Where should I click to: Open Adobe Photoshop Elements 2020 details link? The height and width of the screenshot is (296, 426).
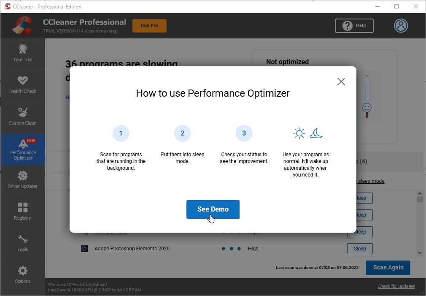click(132, 249)
